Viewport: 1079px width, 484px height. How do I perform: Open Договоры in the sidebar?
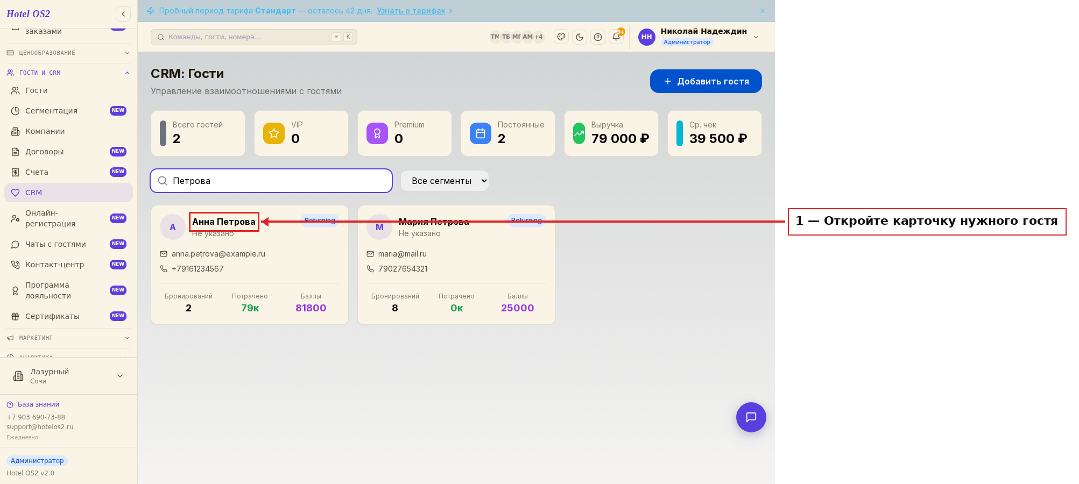coord(68,152)
